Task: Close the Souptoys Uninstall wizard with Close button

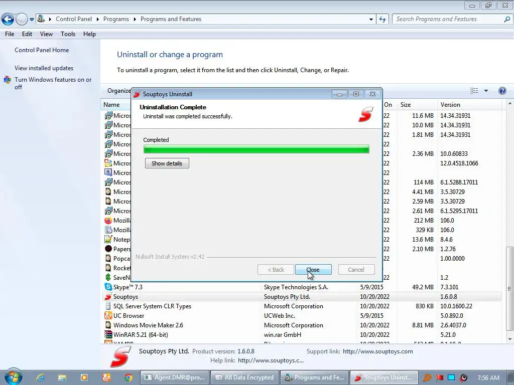Action: 313,269
